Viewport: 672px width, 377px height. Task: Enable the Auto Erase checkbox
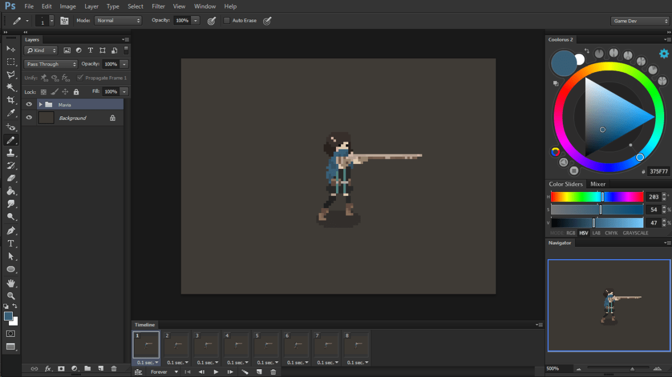click(x=227, y=21)
